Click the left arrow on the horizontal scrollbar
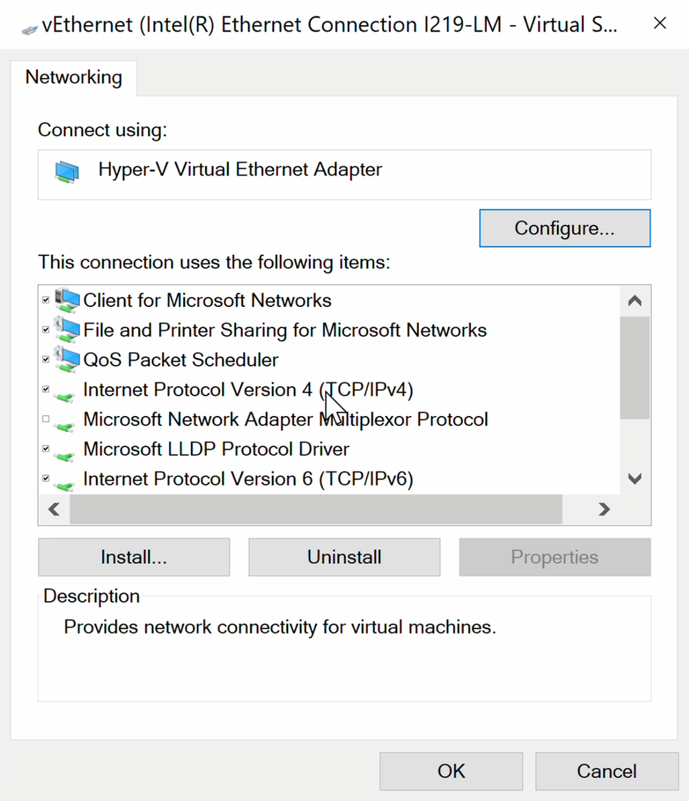Viewport: 689px width, 801px height. [x=54, y=510]
